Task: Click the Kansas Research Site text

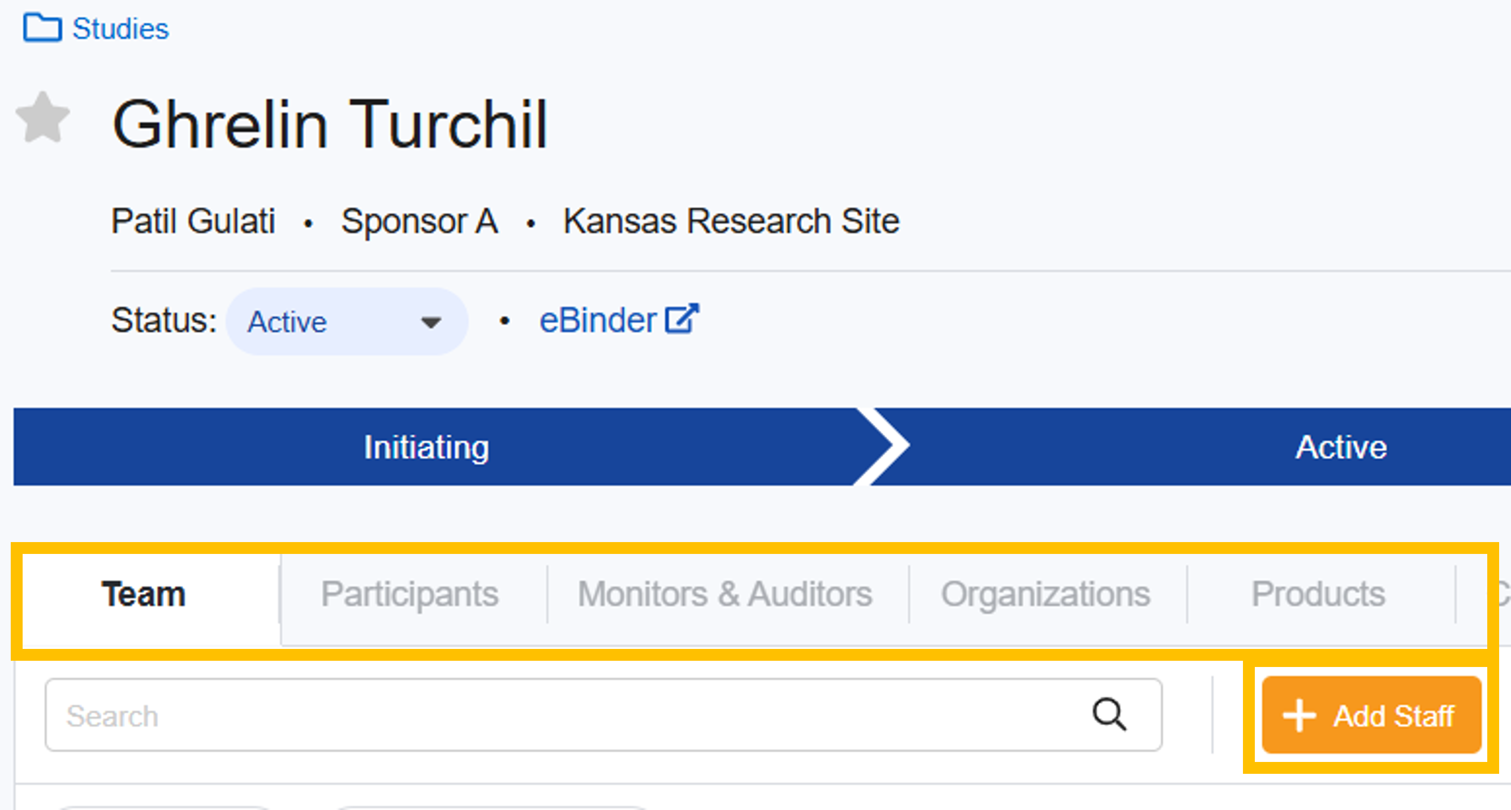Action: pos(731,222)
